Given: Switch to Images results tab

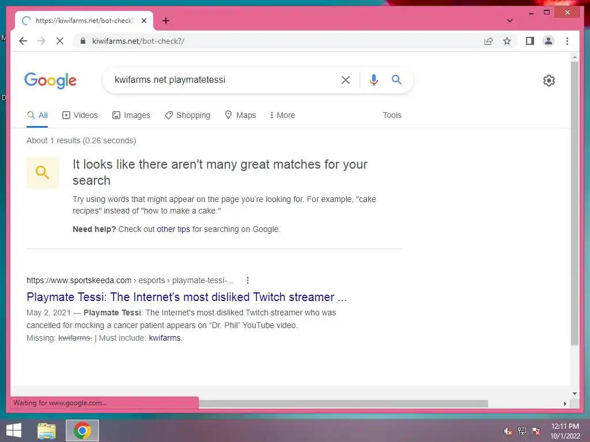Looking at the screenshot, I should click(131, 115).
